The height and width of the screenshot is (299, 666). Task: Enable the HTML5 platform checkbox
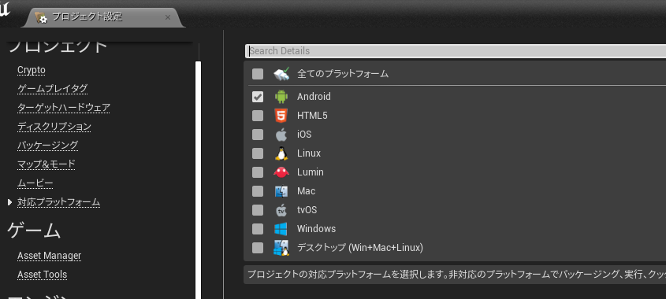click(258, 116)
